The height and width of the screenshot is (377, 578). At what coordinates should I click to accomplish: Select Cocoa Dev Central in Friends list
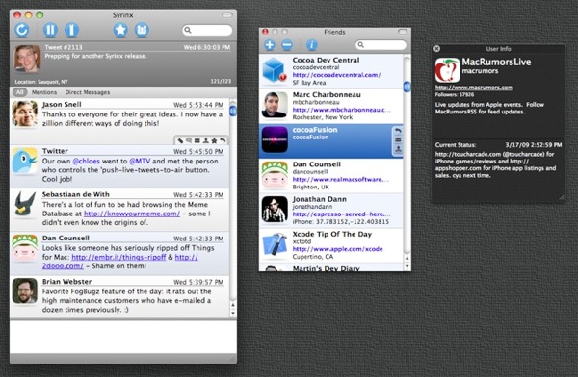331,71
